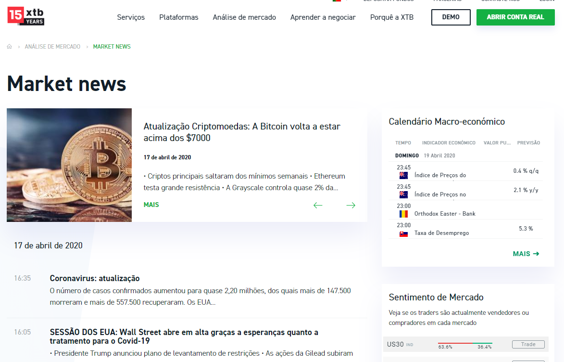
Task: Show next featured article with right arrow
Action: coord(351,206)
